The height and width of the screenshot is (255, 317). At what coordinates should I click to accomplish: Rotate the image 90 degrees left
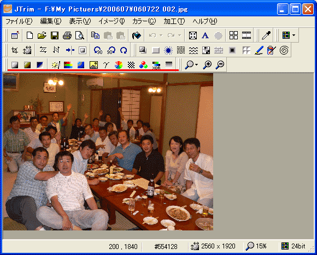pos(98,50)
